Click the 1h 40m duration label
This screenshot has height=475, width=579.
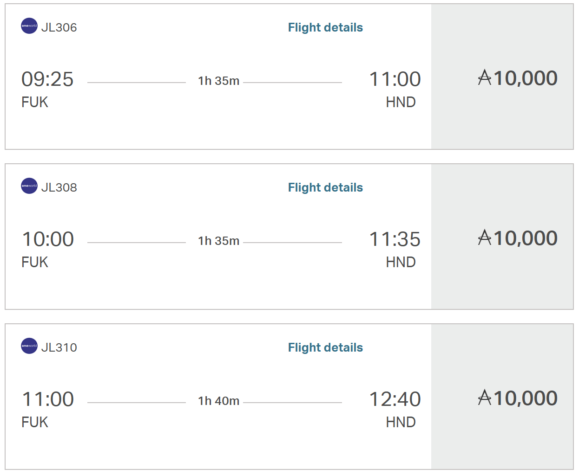click(x=219, y=401)
